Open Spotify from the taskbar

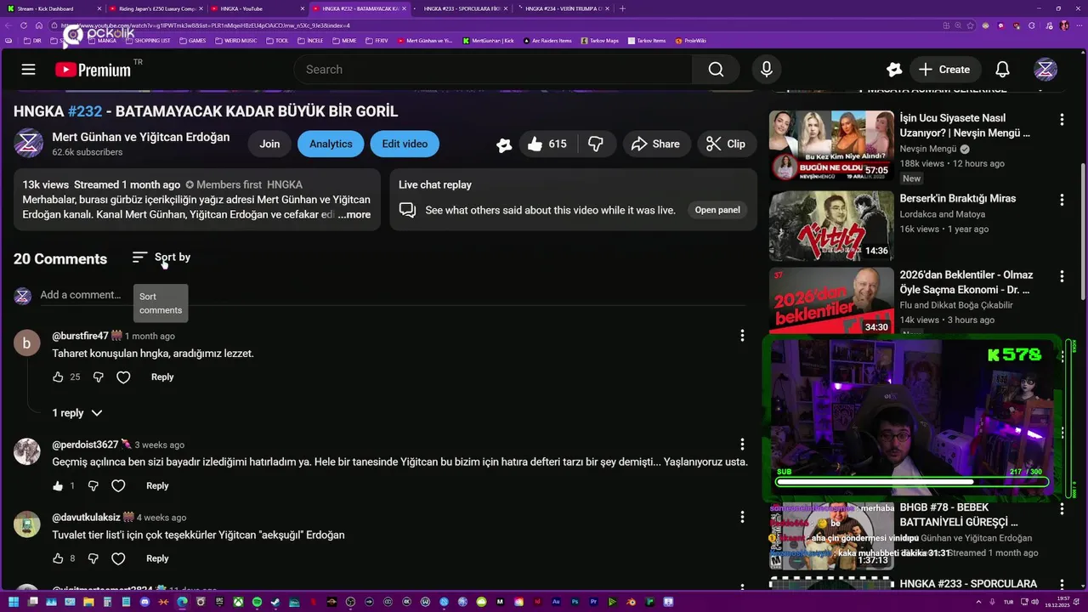257,602
